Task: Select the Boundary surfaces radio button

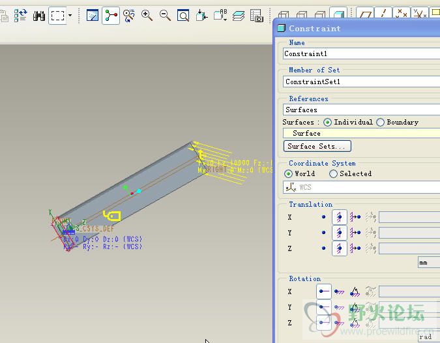Action: 380,123
